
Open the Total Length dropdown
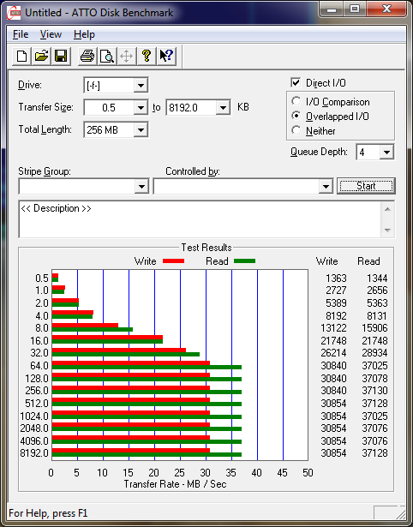point(141,129)
